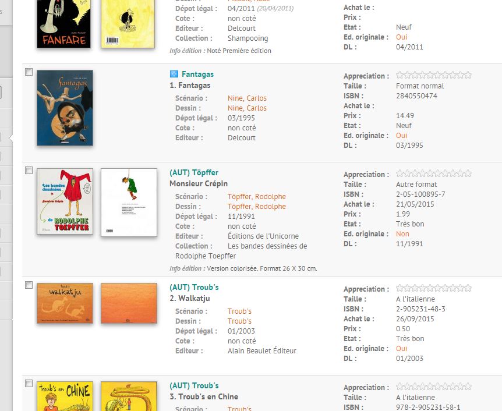The width and height of the screenshot is (502, 411).
Task: Check the box next to Walkatju
Action: (29, 285)
